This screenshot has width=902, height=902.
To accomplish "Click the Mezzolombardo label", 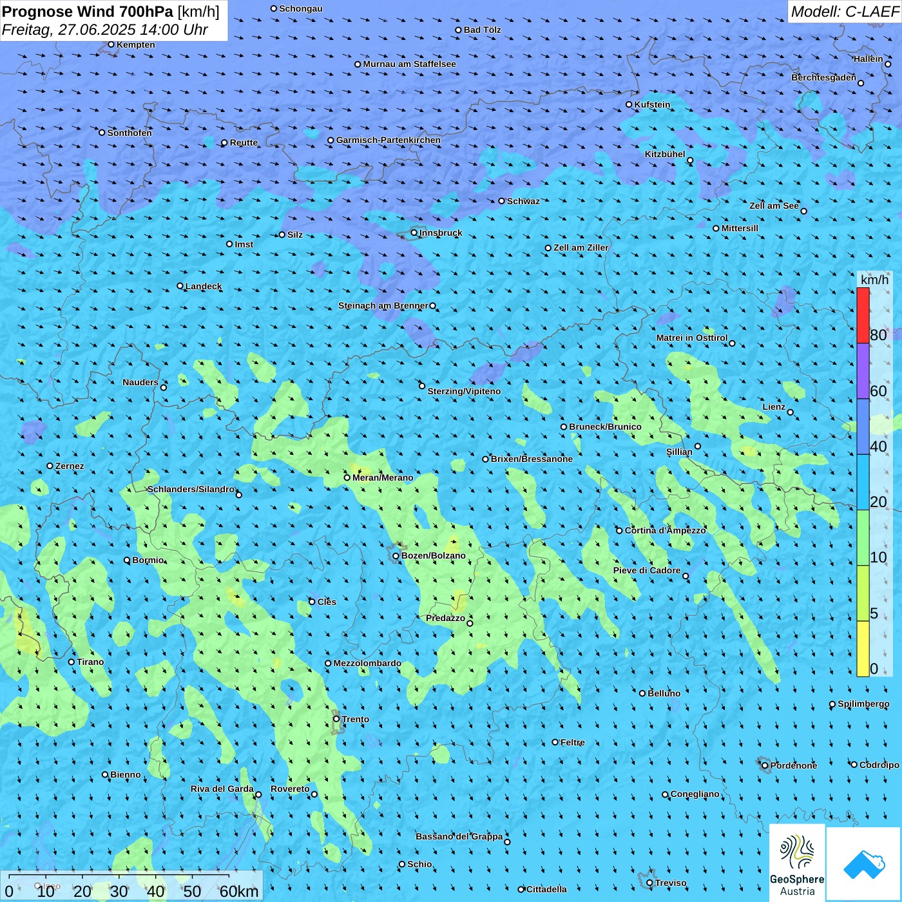I will pyautogui.click(x=367, y=663).
